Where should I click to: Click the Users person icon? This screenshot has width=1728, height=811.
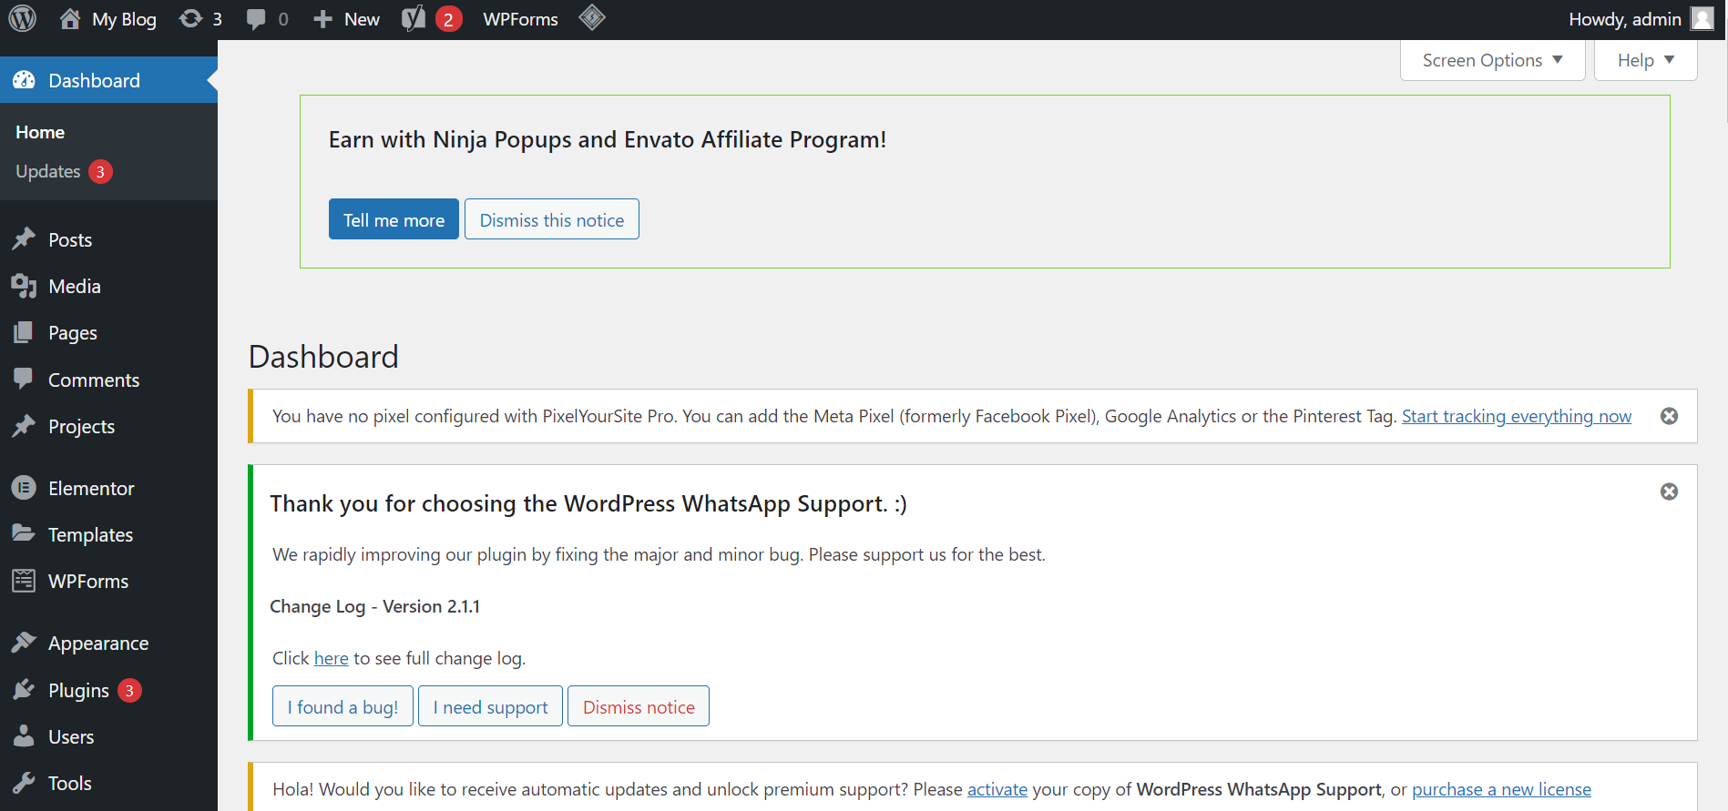pos(24,736)
